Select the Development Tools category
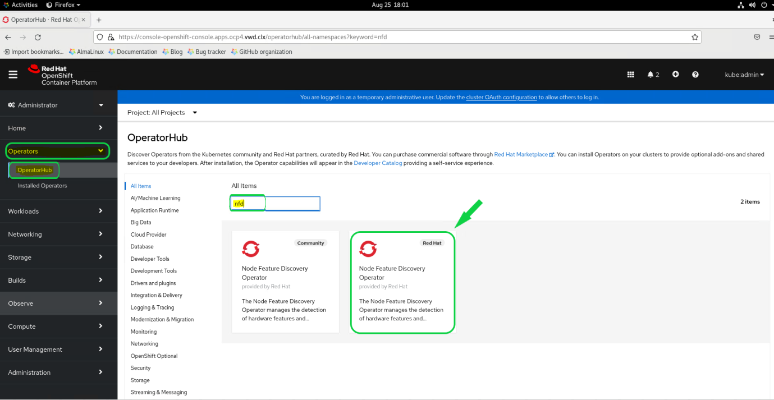 pos(154,271)
